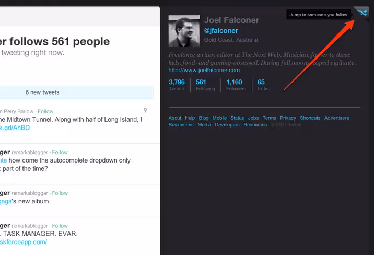View the 561 Following stat
Viewport: 374px width, 255px height.
[205, 85]
